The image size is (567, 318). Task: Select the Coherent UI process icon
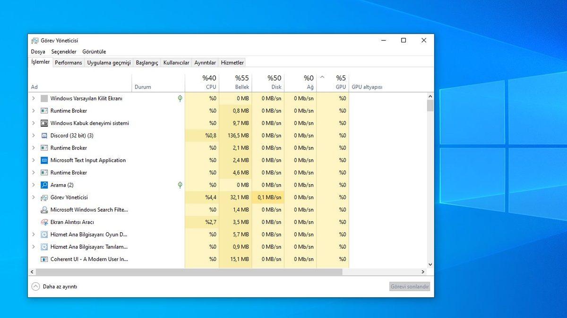tap(43, 259)
